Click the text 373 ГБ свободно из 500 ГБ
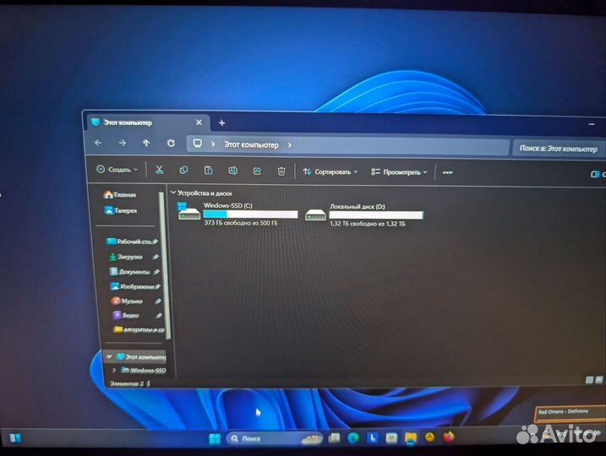The image size is (606, 456). click(240, 223)
